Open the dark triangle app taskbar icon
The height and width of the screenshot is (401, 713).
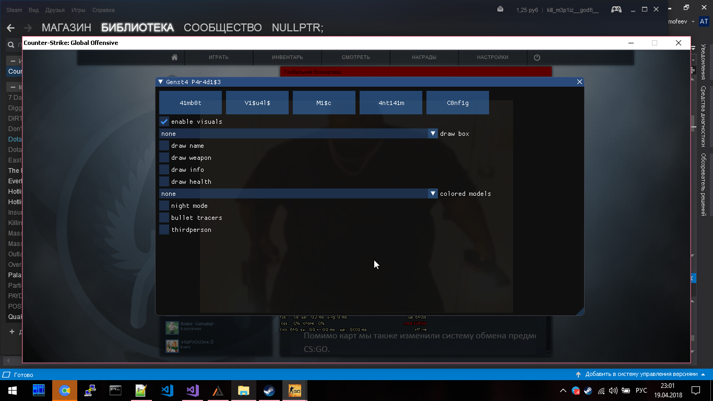click(218, 391)
